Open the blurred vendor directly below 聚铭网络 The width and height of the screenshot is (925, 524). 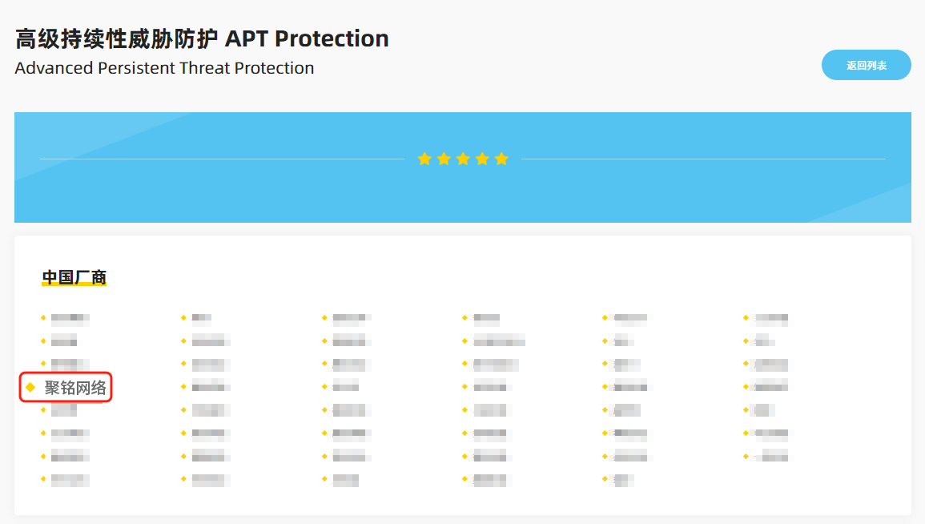pyautogui.click(x=64, y=411)
